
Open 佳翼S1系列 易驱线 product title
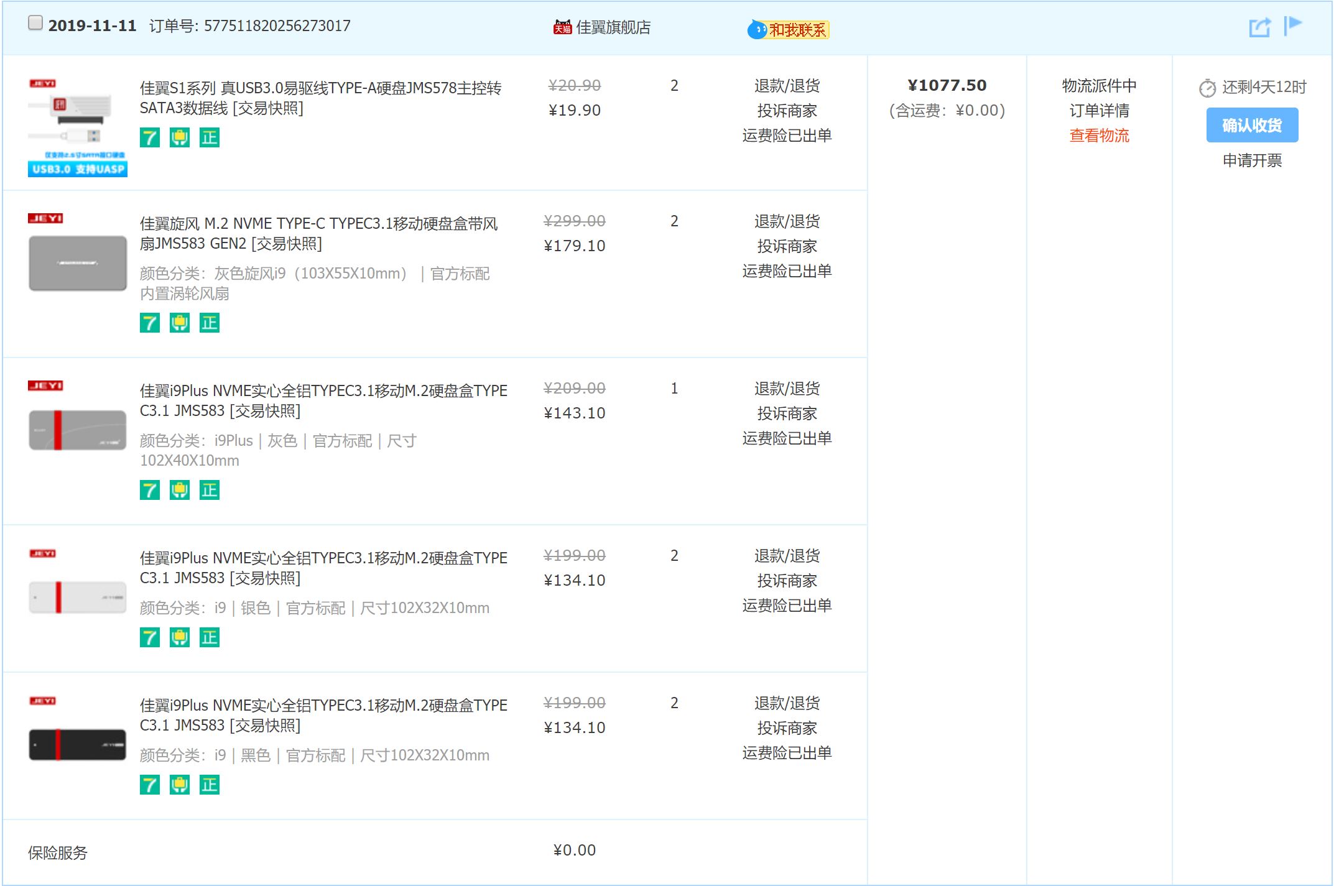click(x=320, y=98)
